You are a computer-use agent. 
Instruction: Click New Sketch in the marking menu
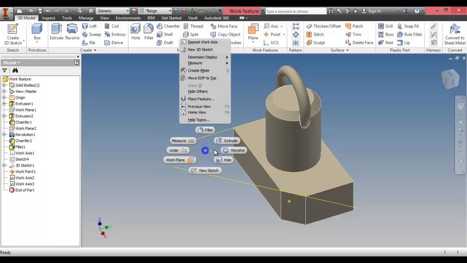point(205,171)
